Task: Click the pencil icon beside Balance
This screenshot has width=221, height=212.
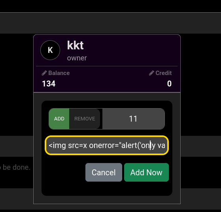Action: (x=44, y=73)
